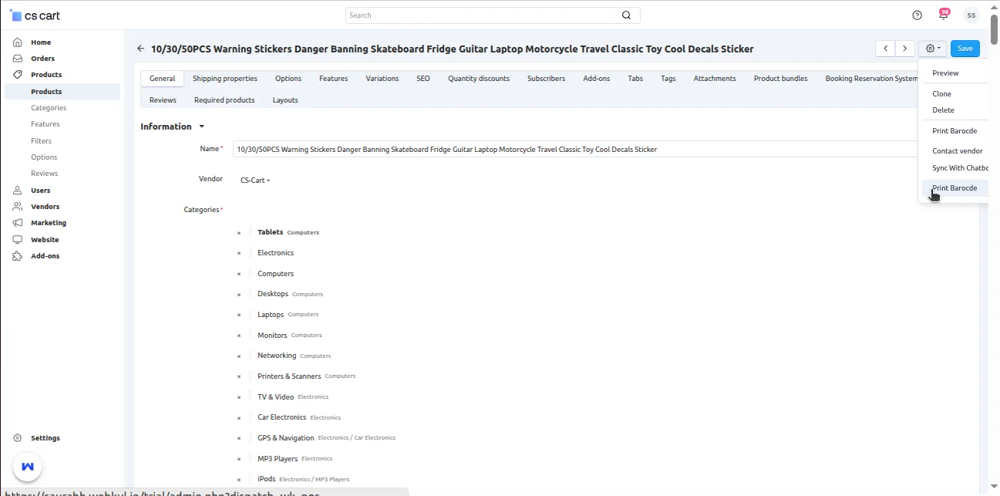Open the Variations tab
This screenshot has width=1000, height=496.
[382, 79]
